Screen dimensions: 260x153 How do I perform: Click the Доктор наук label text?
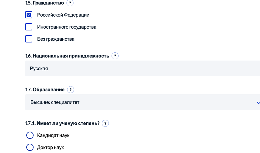[x=50, y=147]
